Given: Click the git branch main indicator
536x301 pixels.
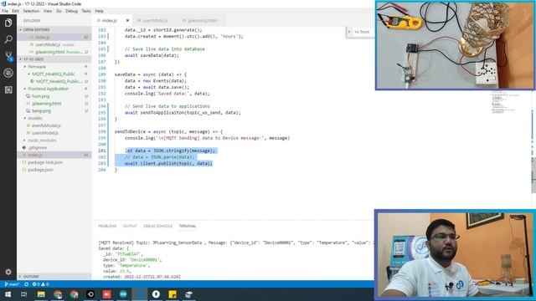Looking at the screenshot, I should coord(12,284).
